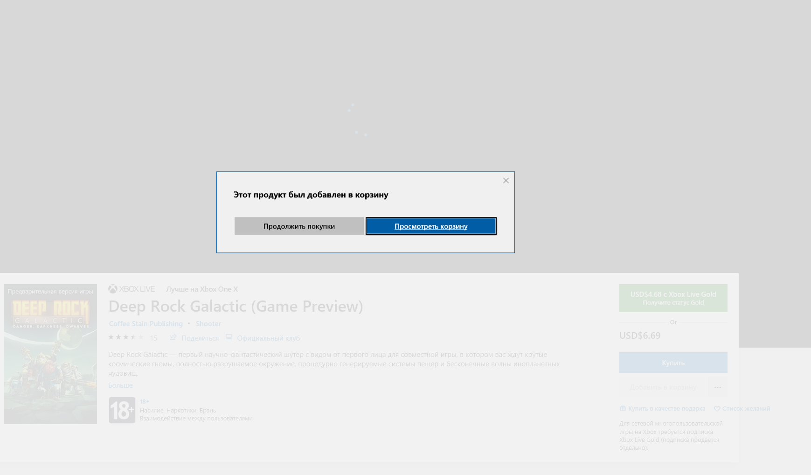811x475 pixels.
Task: Close the added-to-cart dialog
Action: click(506, 181)
